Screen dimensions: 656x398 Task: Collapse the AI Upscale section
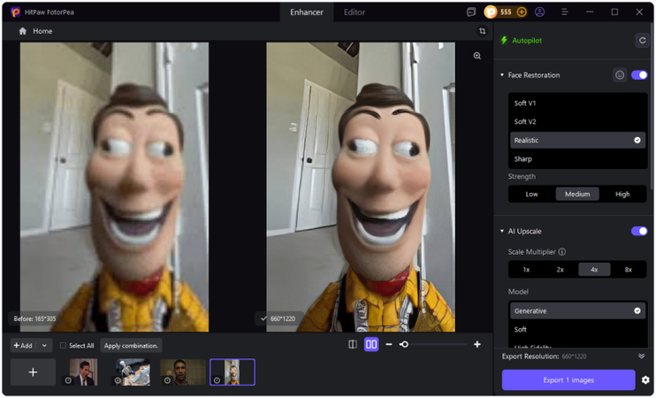click(x=502, y=231)
